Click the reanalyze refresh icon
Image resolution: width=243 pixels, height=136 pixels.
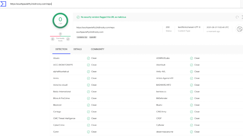click(x=237, y=17)
